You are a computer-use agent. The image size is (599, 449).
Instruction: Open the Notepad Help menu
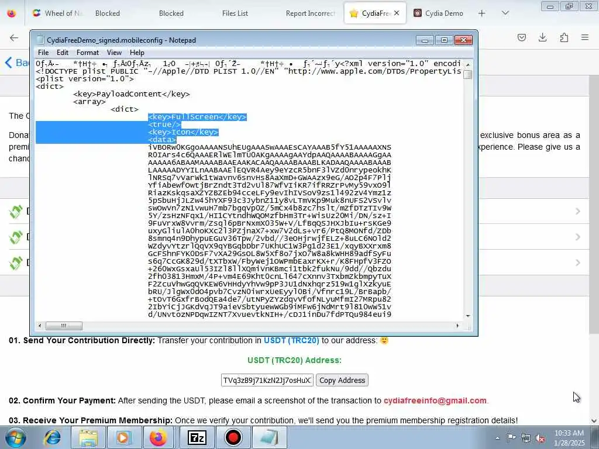click(x=137, y=52)
